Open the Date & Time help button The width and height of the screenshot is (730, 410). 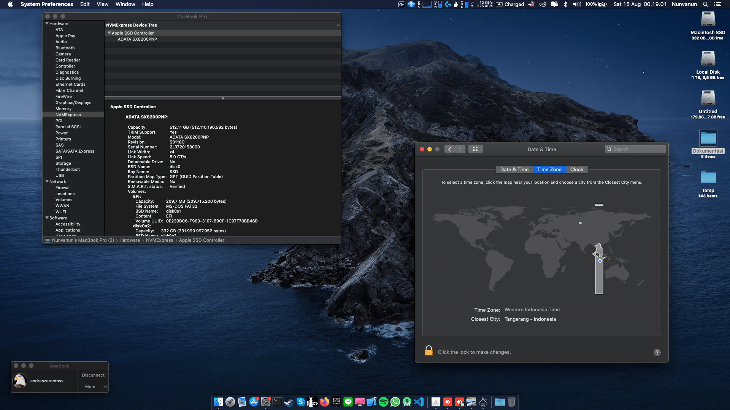click(657, 352)
